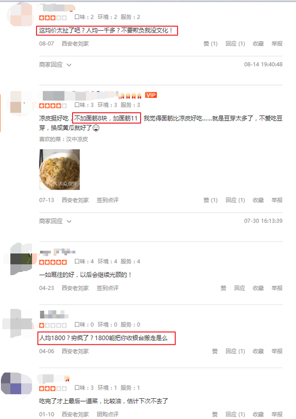Click 收藏 on the 07-13 review
Viewport: 296px width, 419px height.
tap(258, 200)
